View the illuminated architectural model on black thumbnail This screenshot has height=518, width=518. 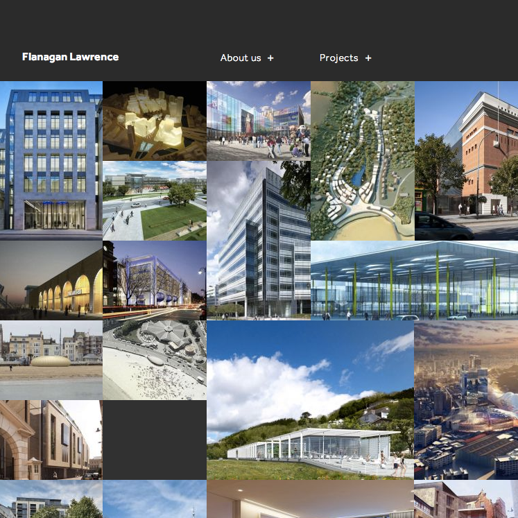coord(155,121)
